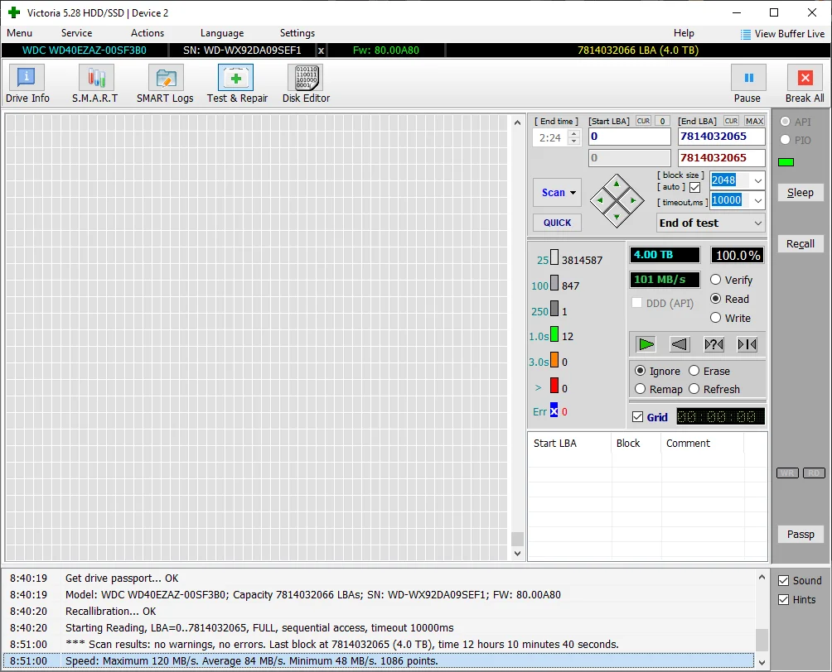
Task: Open the S.M.A.R.T attributes view
Action: point(95,84)
